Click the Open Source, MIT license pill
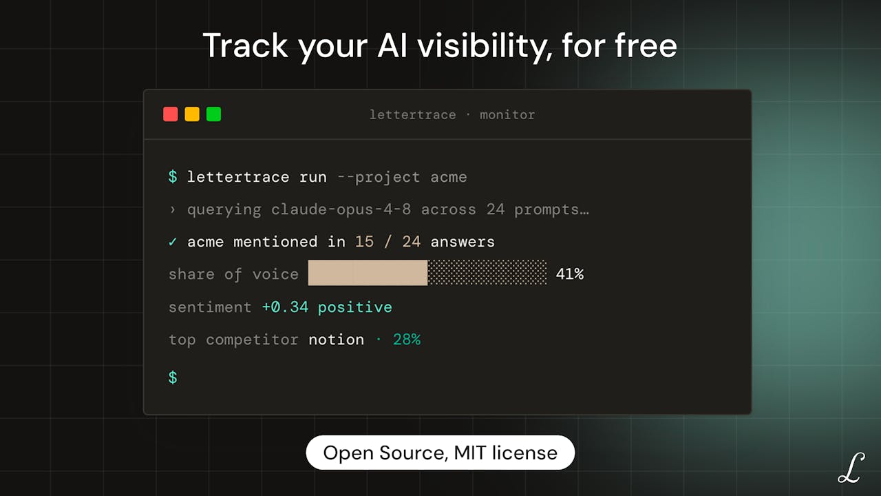881x496 pixels. click(440, 453)
